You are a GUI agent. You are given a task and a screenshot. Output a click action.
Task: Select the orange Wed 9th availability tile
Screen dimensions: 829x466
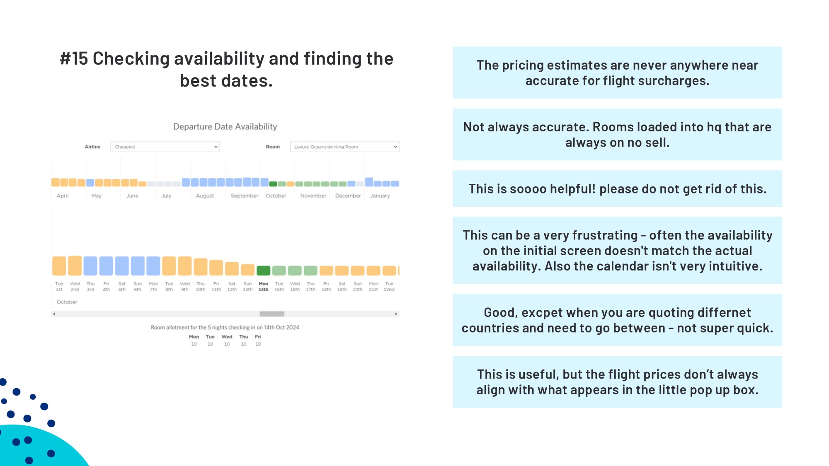point(184,266)
